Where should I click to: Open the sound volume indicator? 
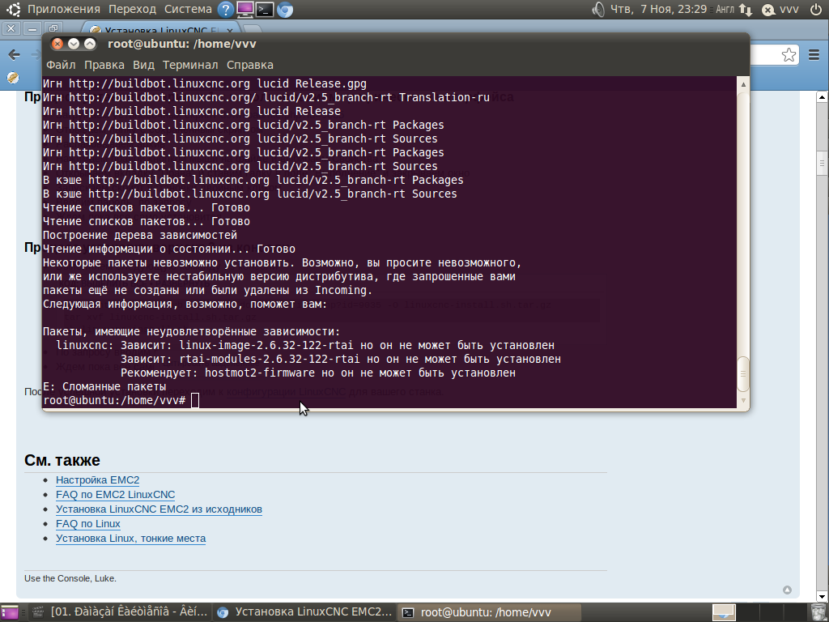coord(598,10)
